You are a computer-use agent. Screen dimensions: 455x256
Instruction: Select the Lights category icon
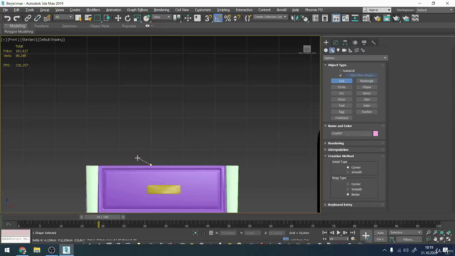pos(338,50)
